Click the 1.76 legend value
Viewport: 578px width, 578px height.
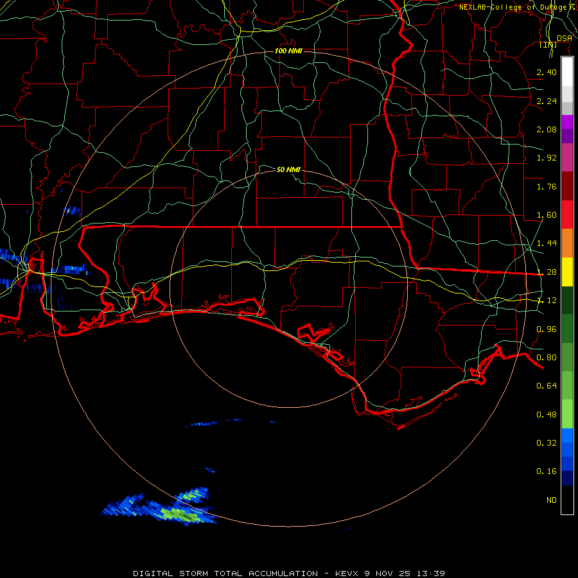coord(547,186)
